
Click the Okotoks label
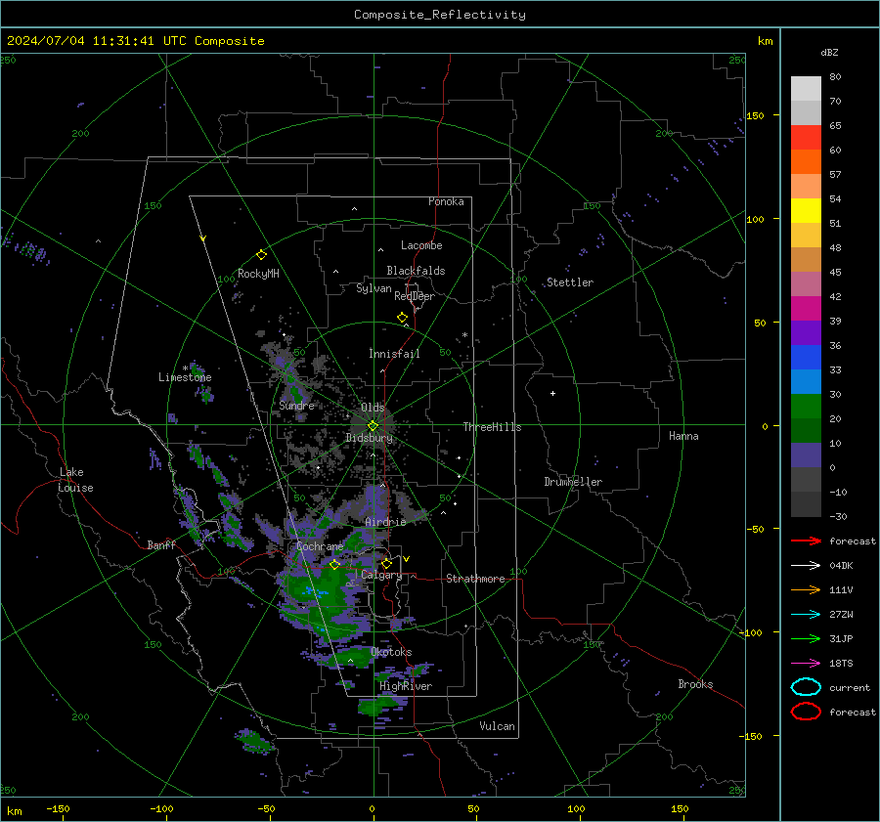tap(391, 652)
